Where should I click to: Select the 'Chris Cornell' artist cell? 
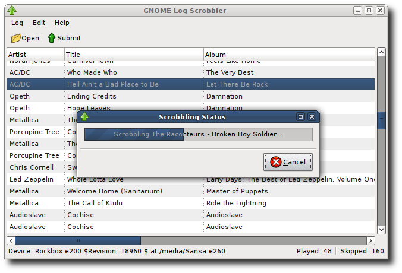36,167
